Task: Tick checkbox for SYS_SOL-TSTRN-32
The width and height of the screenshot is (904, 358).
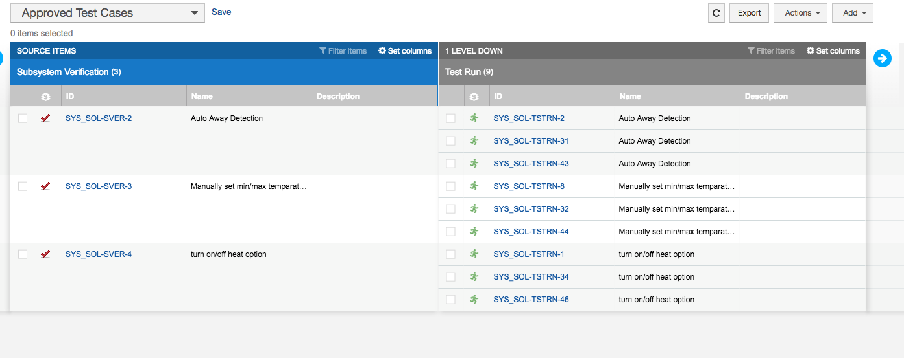Action: point(451,209)
